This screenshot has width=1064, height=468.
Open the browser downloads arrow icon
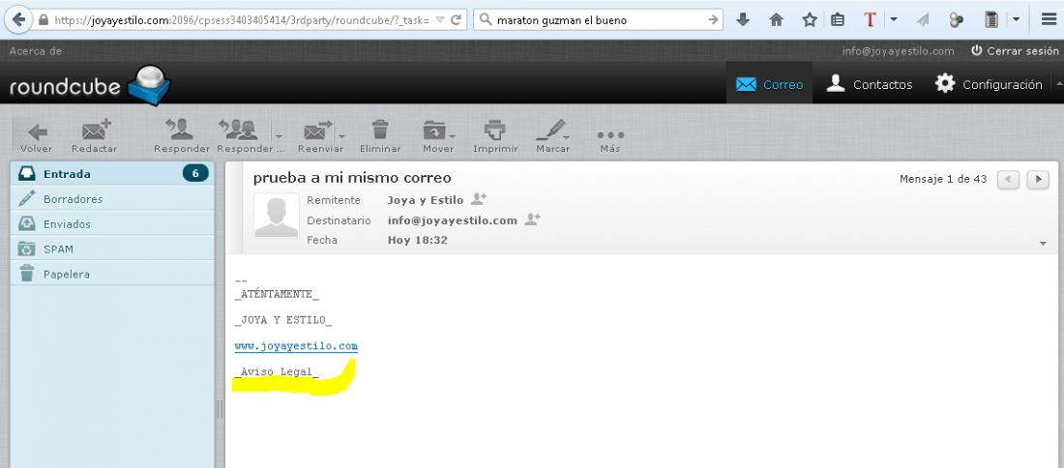pyautogui.click(x=743, y=20)
